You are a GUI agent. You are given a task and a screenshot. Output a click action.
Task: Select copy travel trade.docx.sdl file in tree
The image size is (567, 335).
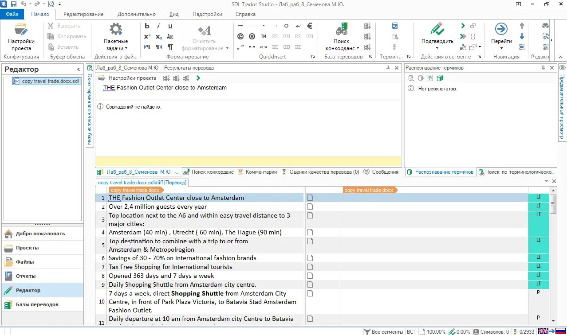[47, 81]
